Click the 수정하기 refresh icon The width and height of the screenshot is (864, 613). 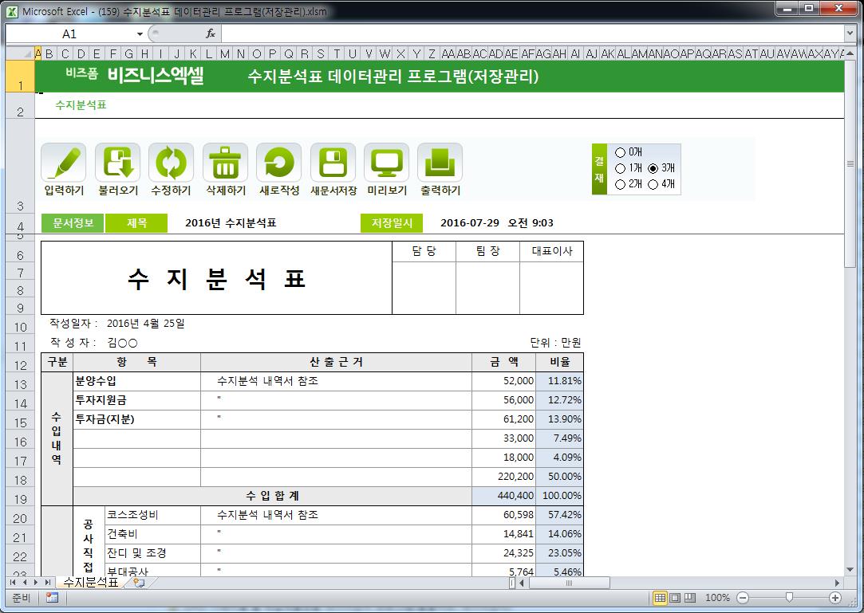click(x=171, y=163)
